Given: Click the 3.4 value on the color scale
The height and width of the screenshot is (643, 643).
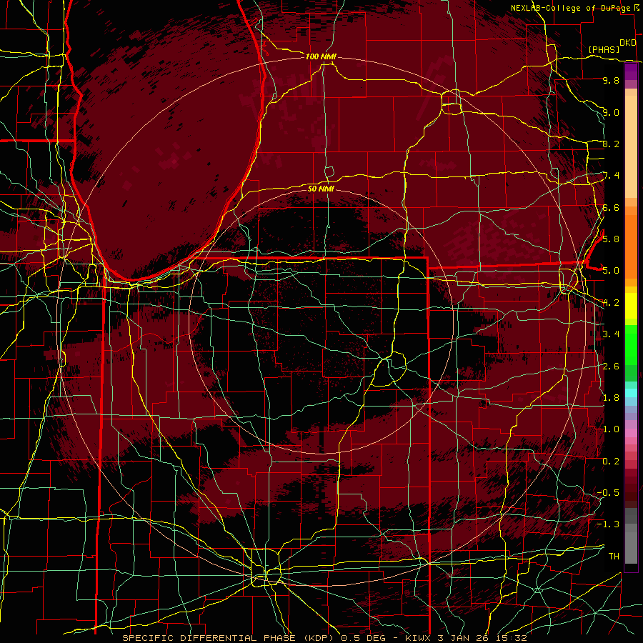Looking at the screenshot, I should (611, 334).
